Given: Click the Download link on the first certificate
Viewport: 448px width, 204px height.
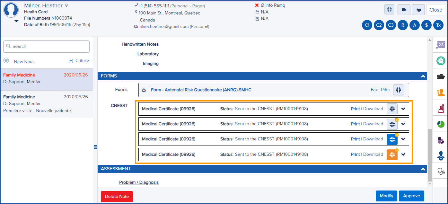Looking at the screenshot, I should [x=373, y=109].
